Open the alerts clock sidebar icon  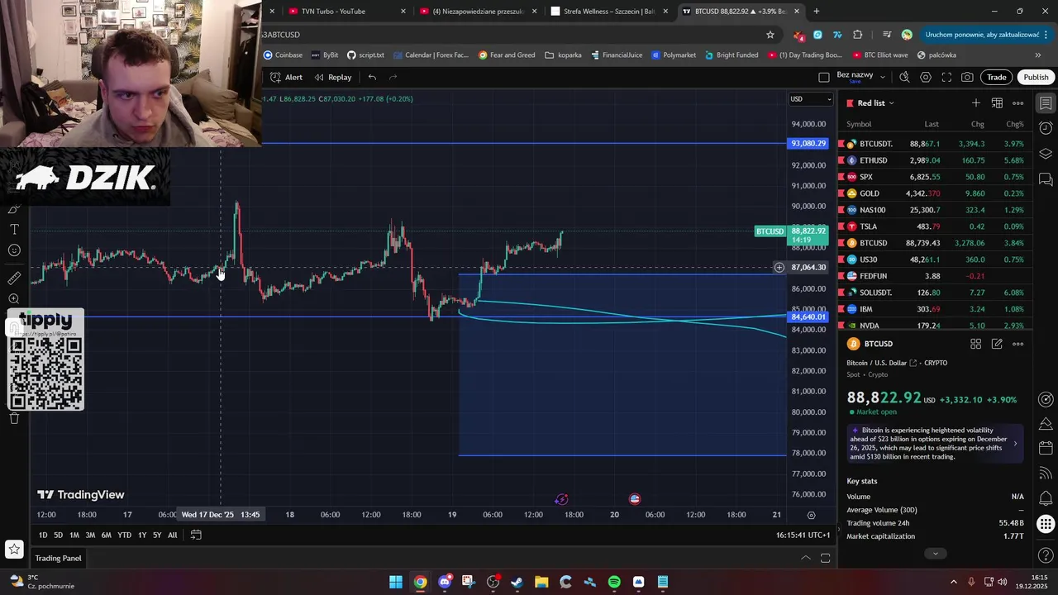1046,128
